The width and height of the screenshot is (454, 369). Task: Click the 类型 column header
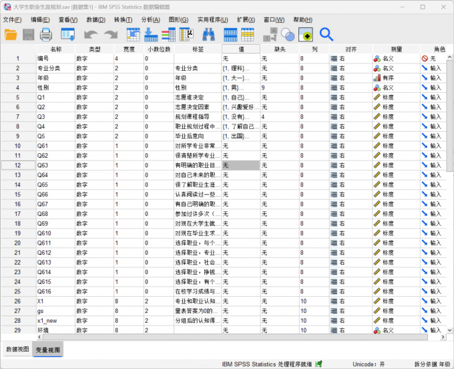95,49
